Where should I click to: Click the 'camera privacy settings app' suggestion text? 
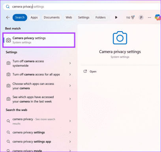(32, 142)
